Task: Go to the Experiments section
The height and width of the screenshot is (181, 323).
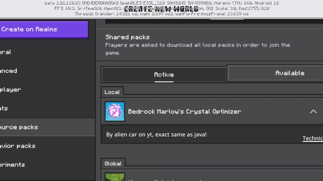Action: pyautogui.click(x=13, y=165)
